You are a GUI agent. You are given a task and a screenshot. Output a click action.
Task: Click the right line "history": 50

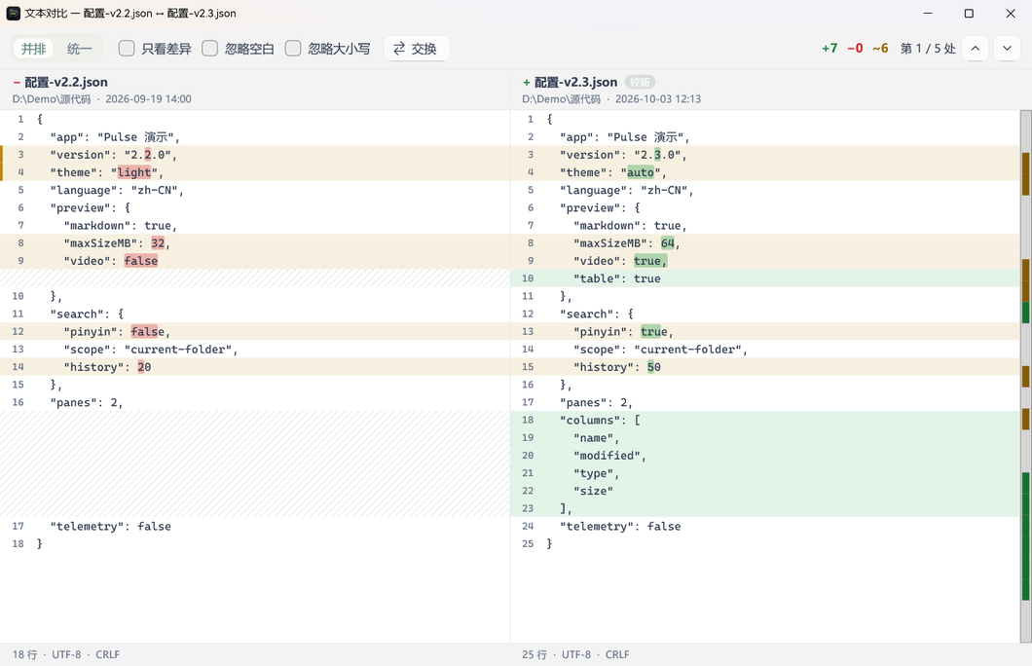click(x=765, y=367)
